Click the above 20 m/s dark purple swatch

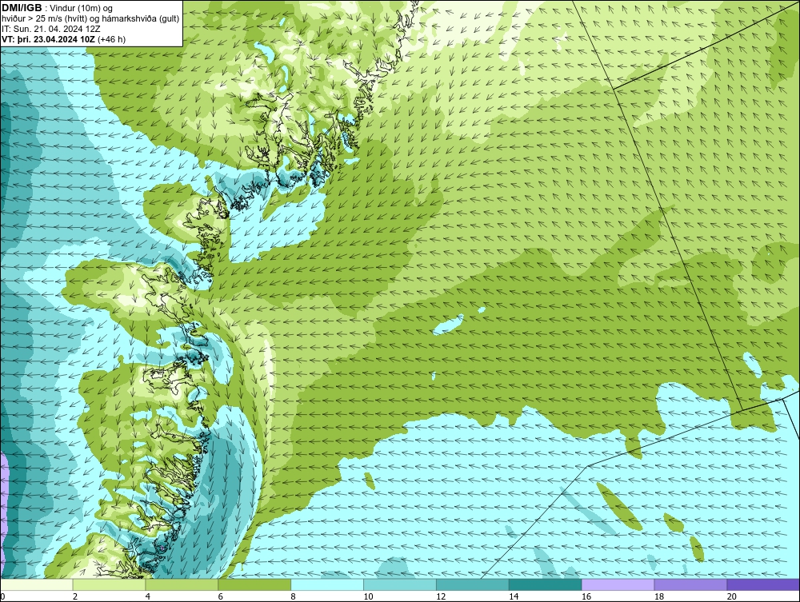[x=763, y=584]
